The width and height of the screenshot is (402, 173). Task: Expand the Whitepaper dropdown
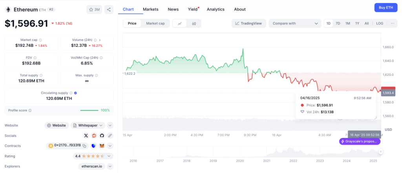[x=88, y=125]
